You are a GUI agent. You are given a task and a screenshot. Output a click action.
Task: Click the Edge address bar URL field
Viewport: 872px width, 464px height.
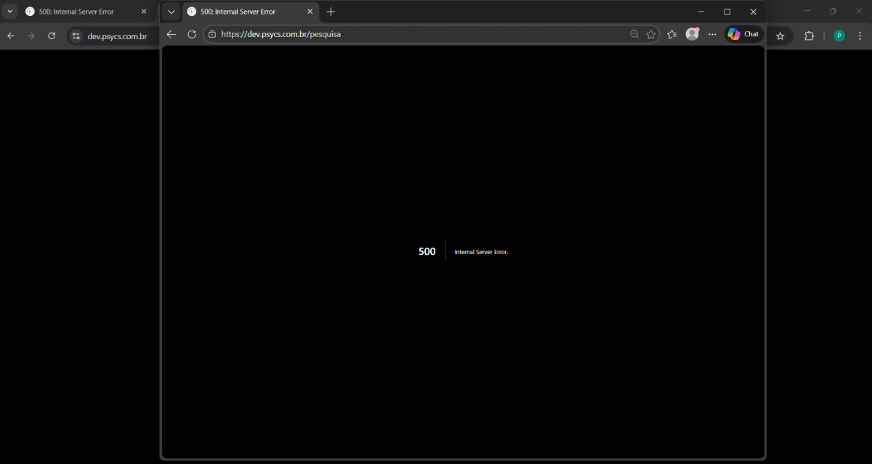pos(421,34)
